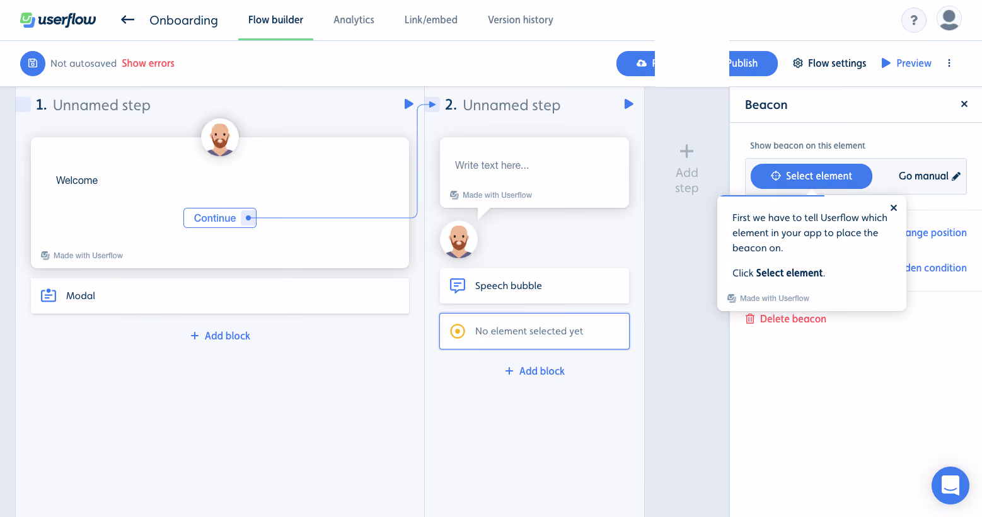Viewport: 982px width, 517px height.
Task: Click Made with Userflow in the tooltip
Action: pos(768,298)
